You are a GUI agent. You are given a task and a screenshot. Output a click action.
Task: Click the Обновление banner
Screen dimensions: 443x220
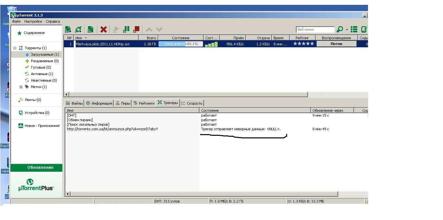coord(36,168)
